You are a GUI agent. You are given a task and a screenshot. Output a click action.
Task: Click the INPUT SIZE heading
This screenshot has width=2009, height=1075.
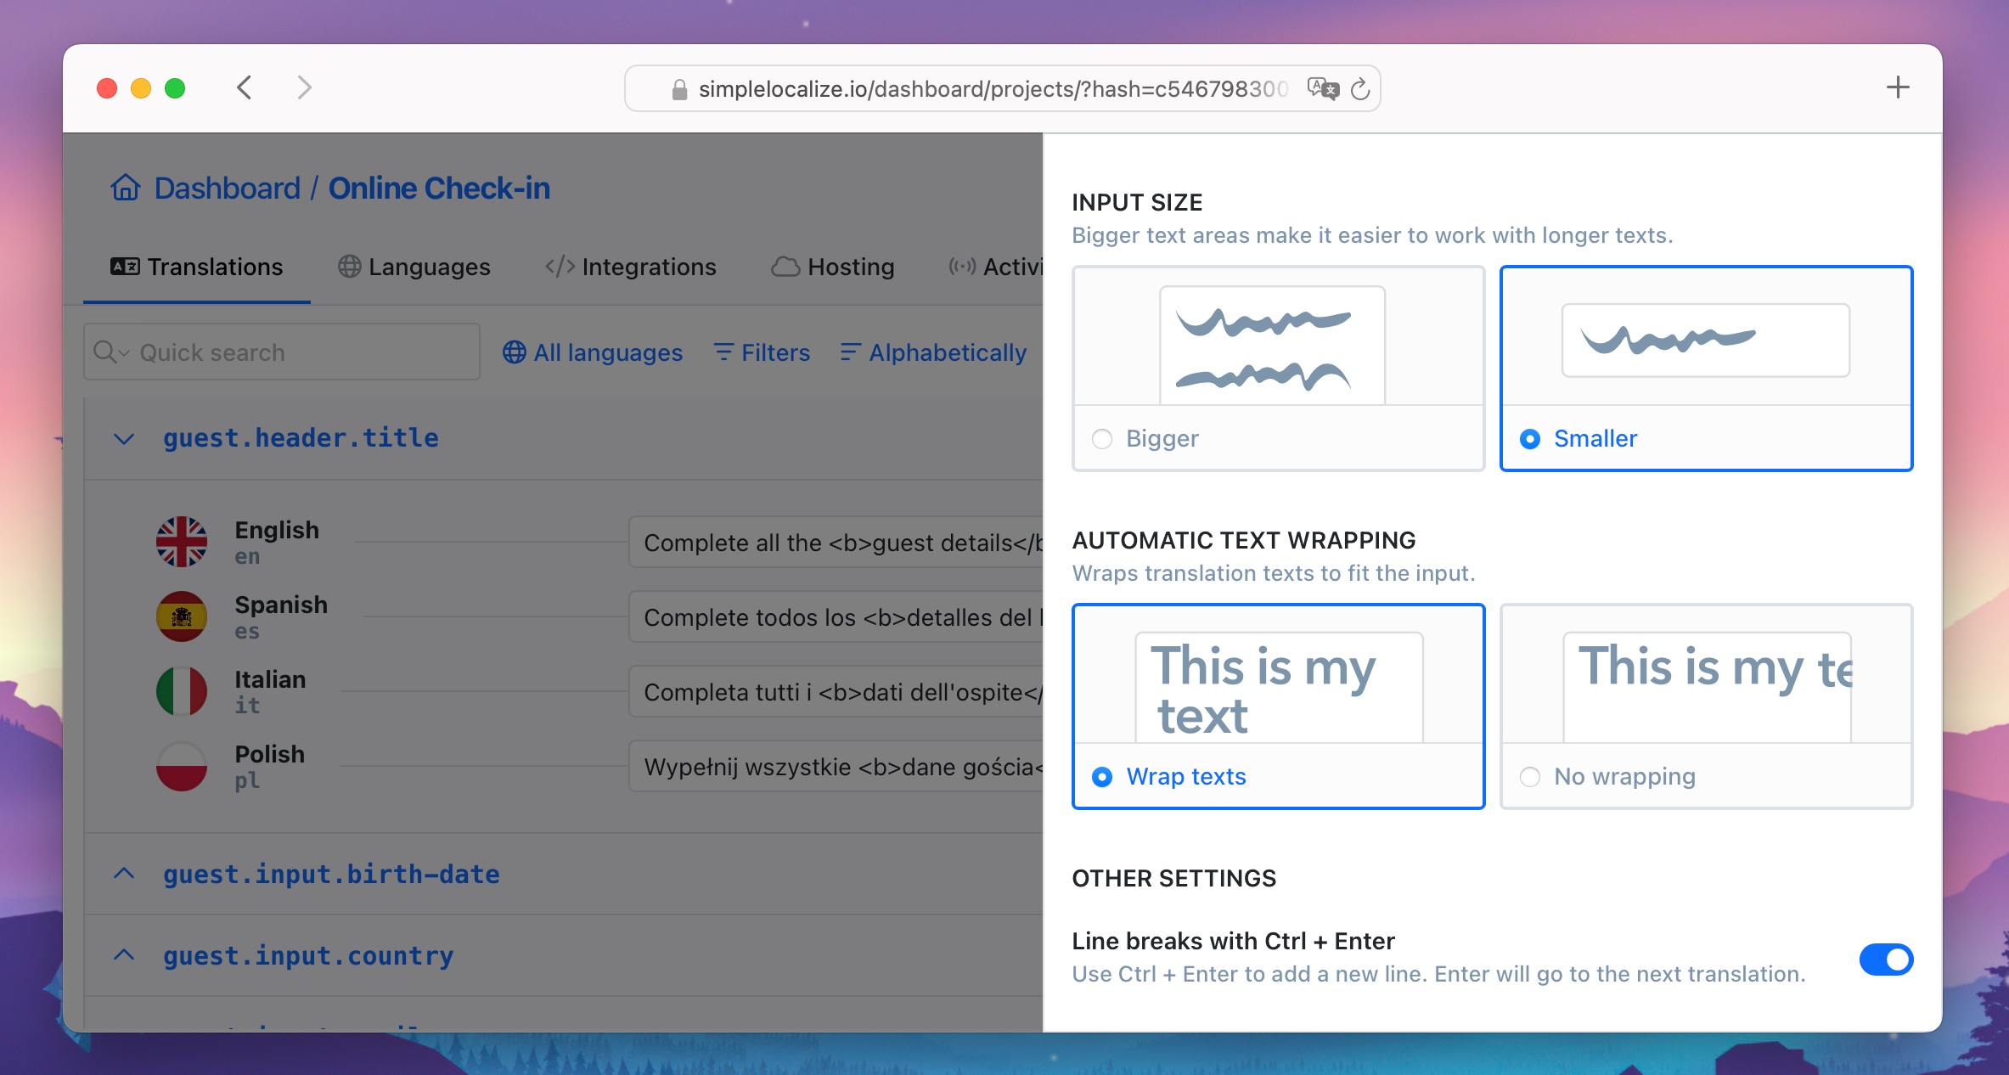[x=1137, y=202]
